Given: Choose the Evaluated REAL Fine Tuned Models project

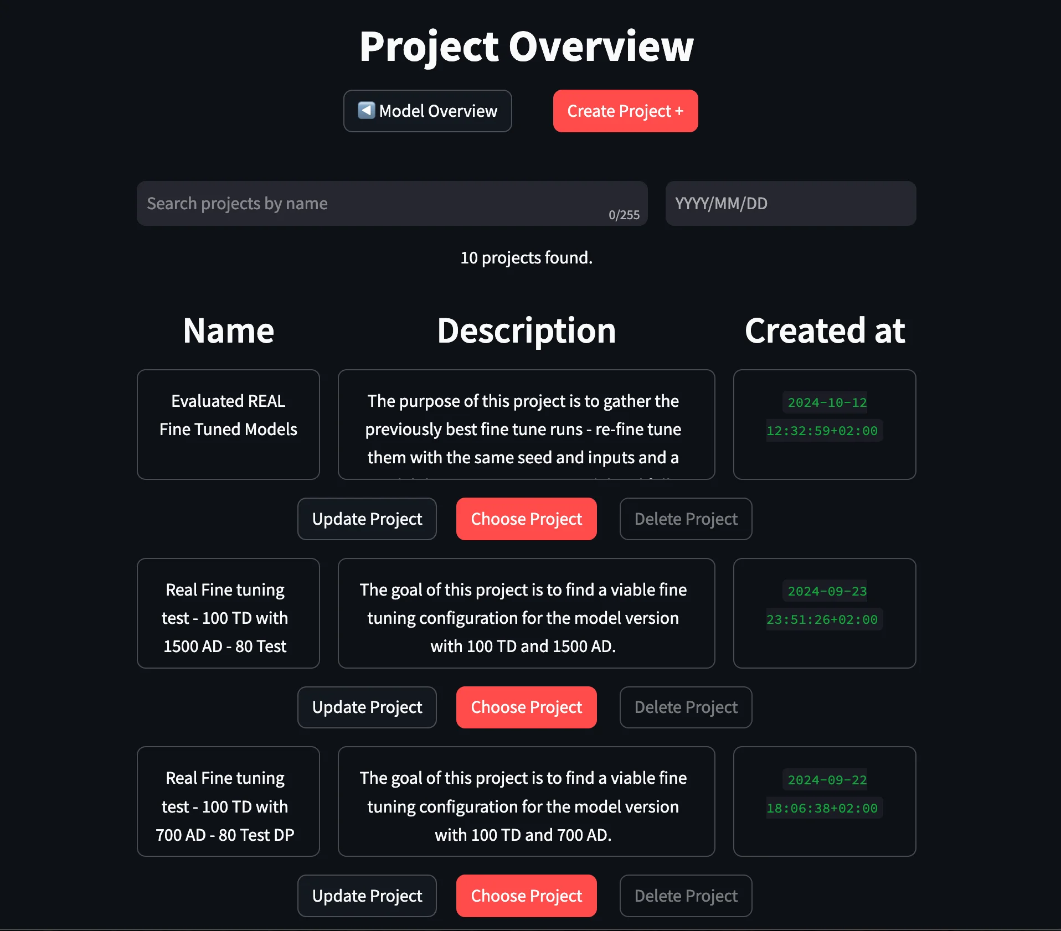Looking at the screenshot, I should click(x=526, y=519).
